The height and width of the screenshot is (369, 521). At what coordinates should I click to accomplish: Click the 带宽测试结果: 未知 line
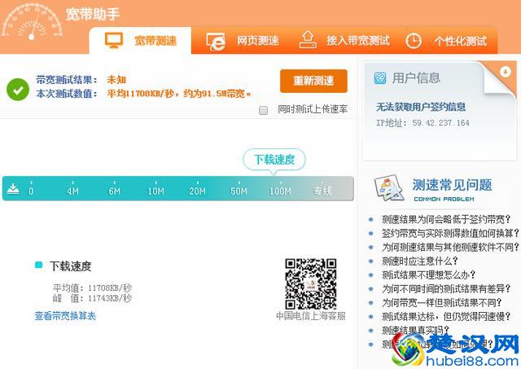point(81,80)
